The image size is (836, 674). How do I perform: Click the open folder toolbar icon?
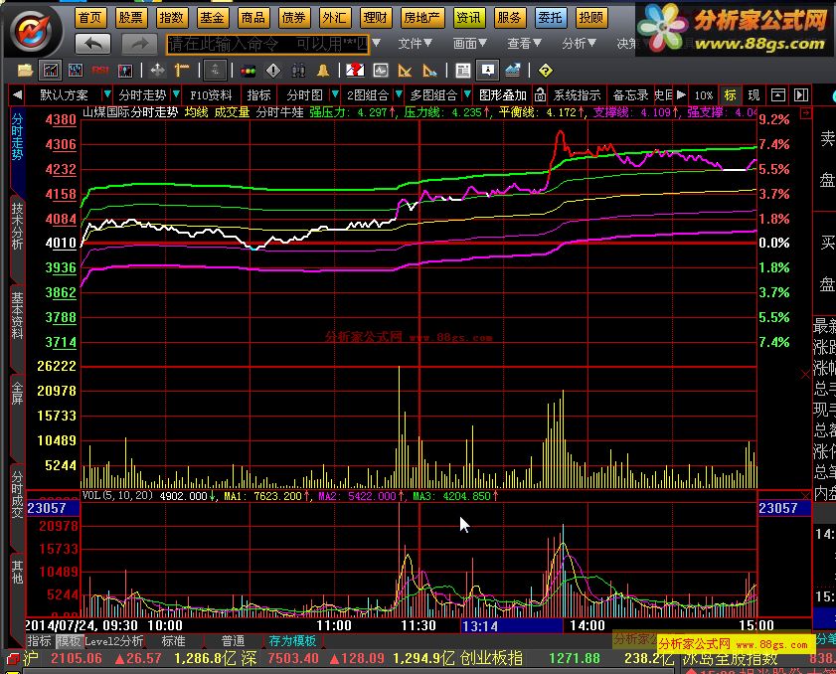point(25,70)
